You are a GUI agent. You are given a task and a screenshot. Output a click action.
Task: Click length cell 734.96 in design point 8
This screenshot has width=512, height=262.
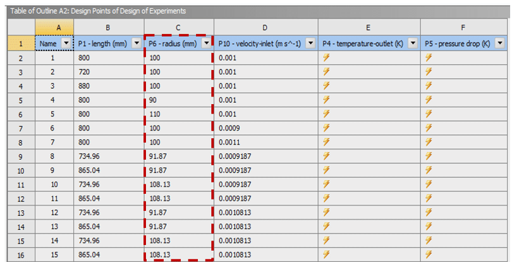(x=109, y=156)
